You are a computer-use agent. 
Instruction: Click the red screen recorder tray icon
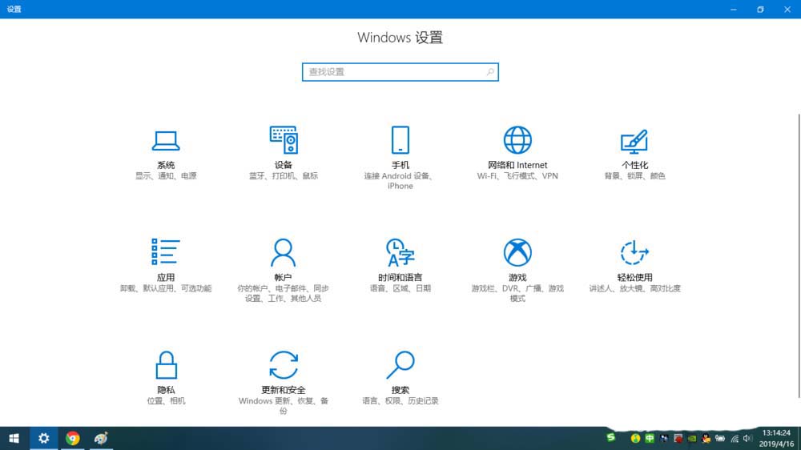(x=678, y=438)
